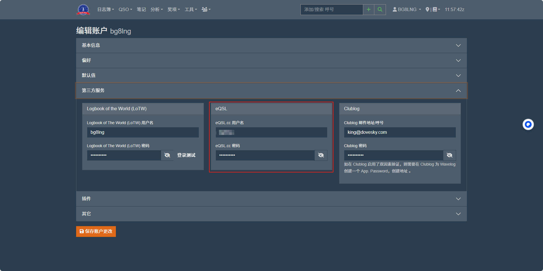
Task: Toggle eQSL.cc password visibility
Action: tap(321, 155)
